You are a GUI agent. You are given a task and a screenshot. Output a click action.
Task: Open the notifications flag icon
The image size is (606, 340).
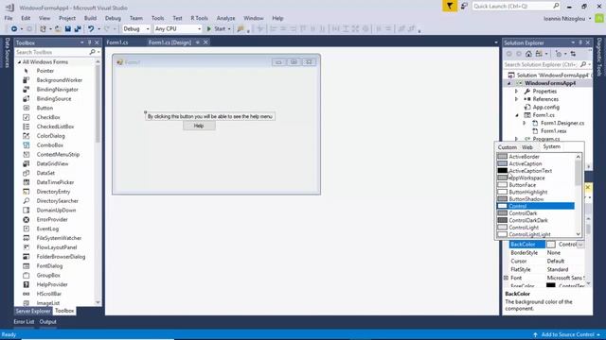pyautogui.click(x=450, y=7)
